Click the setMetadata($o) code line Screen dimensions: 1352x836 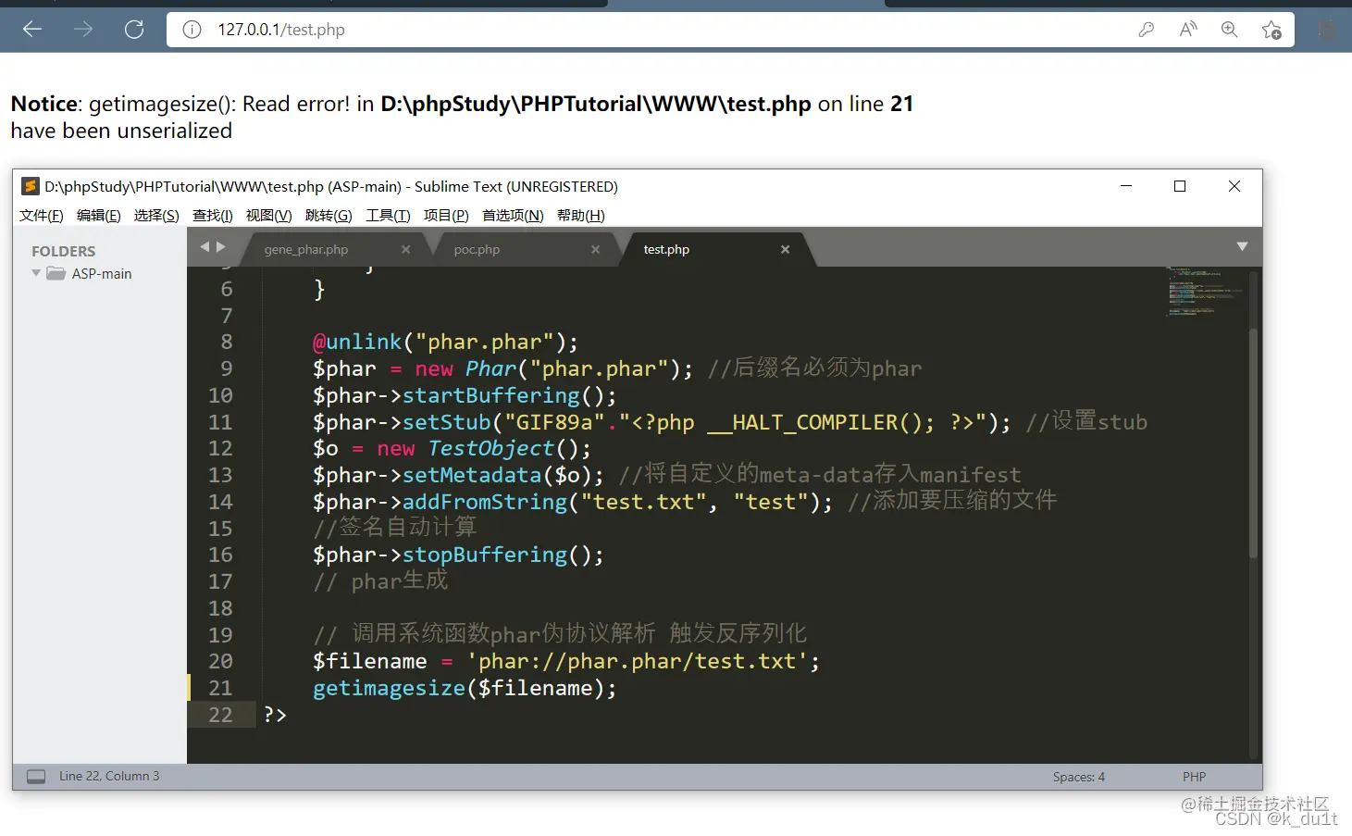(458, 475)
